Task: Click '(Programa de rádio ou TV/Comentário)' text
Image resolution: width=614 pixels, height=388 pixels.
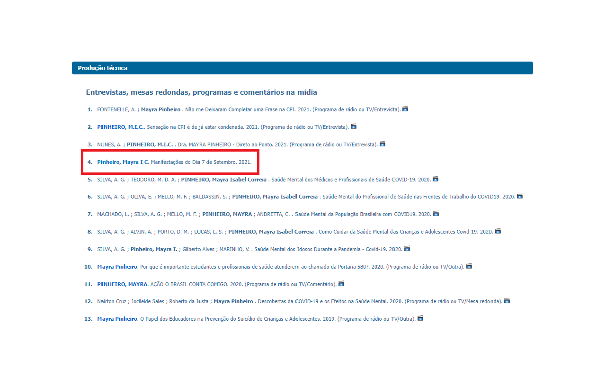Action: pos(290,284)
